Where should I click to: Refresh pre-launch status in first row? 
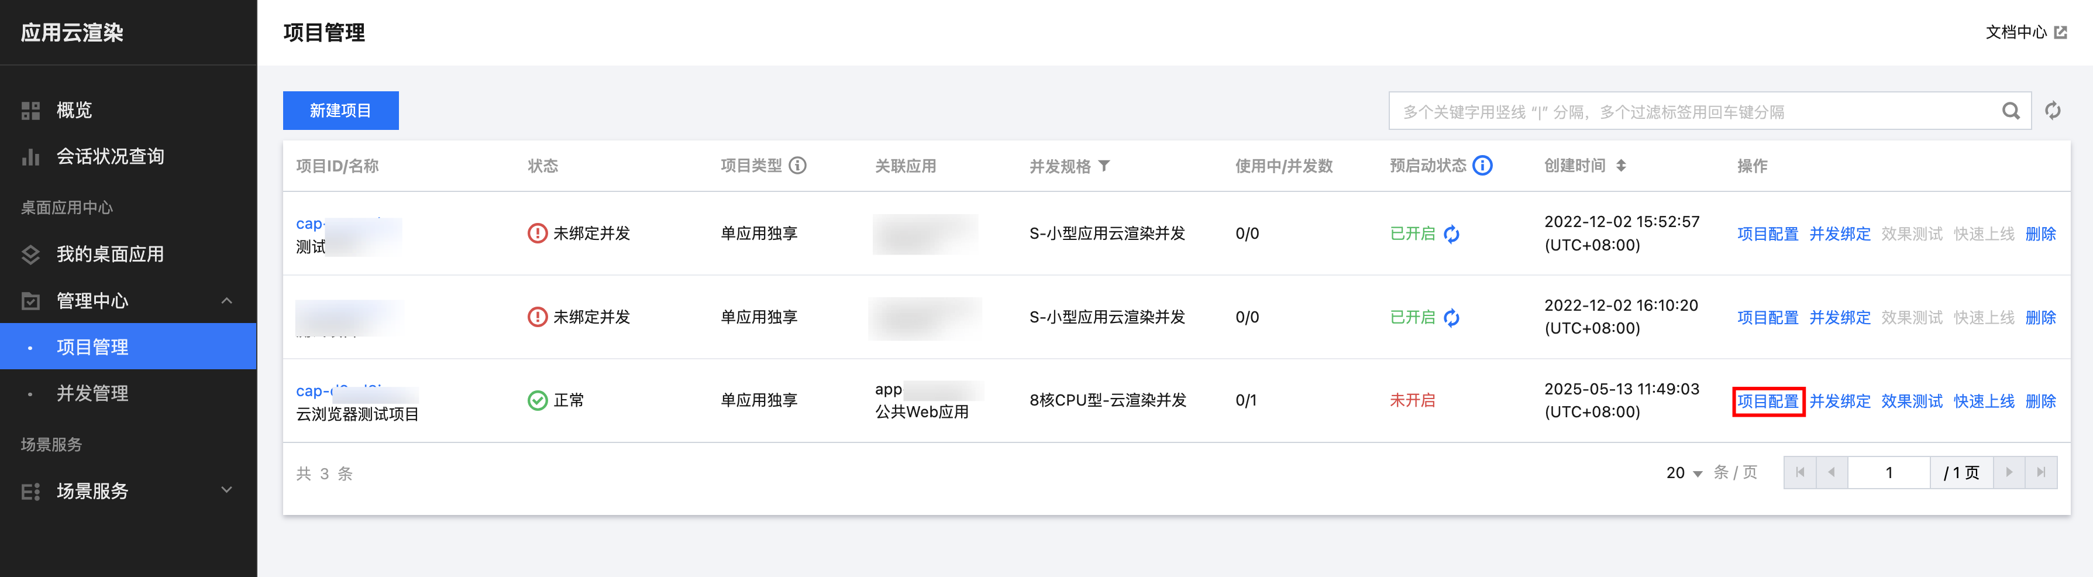pos(1452,234)
